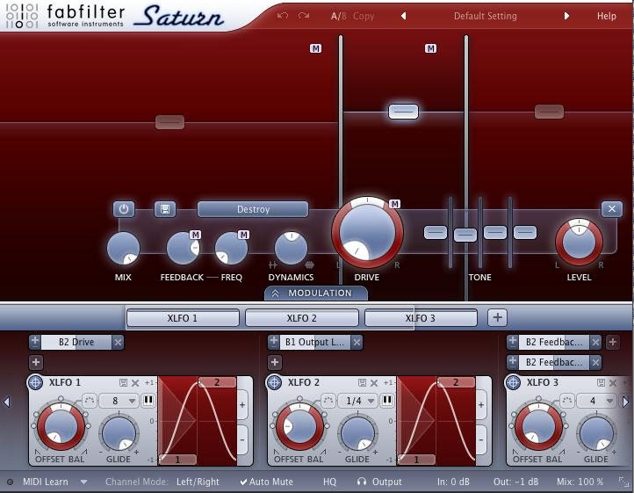Open XLFO 3 rate dropdown showing 4

596,401
